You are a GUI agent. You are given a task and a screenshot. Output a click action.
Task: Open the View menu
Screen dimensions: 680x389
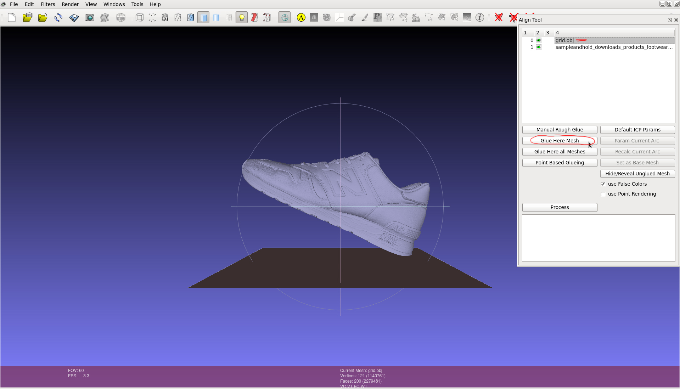(91, 4)
